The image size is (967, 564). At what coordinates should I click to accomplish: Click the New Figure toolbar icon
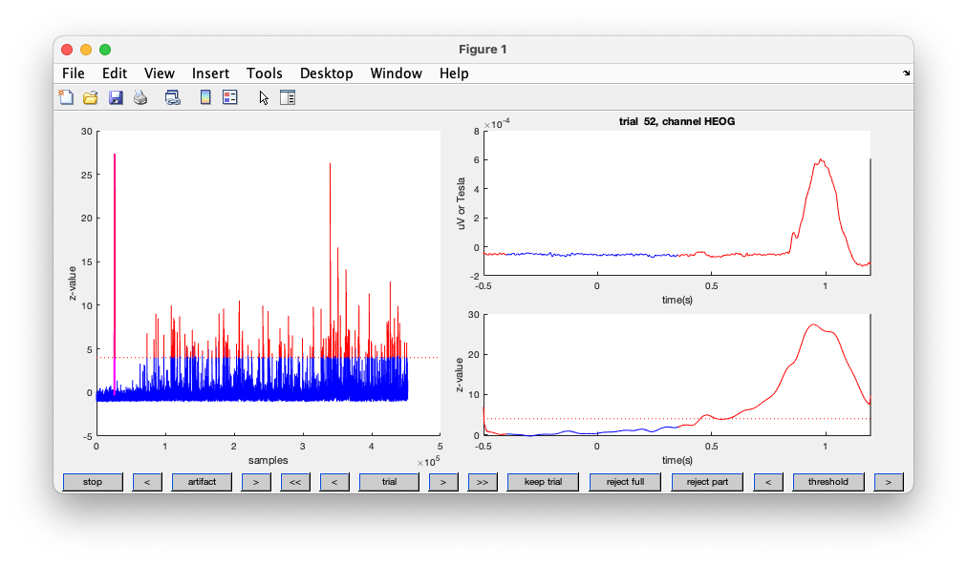[66, 97]
